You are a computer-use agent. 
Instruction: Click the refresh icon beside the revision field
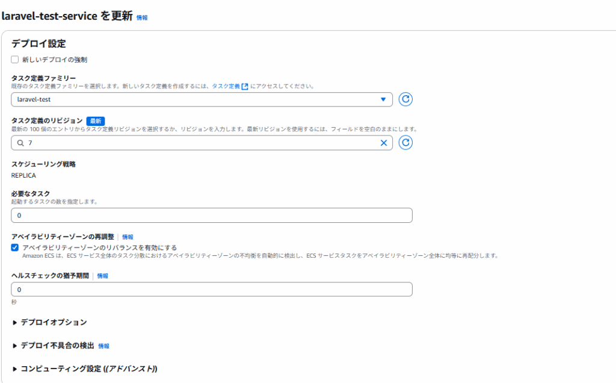(x=406, y=143)
